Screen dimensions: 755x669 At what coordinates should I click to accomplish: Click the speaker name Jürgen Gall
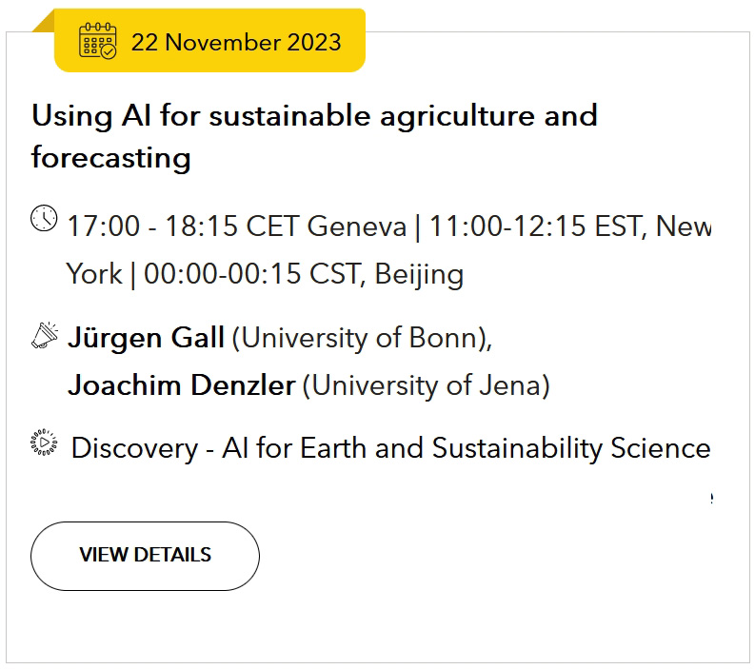(x=147, y=338)
